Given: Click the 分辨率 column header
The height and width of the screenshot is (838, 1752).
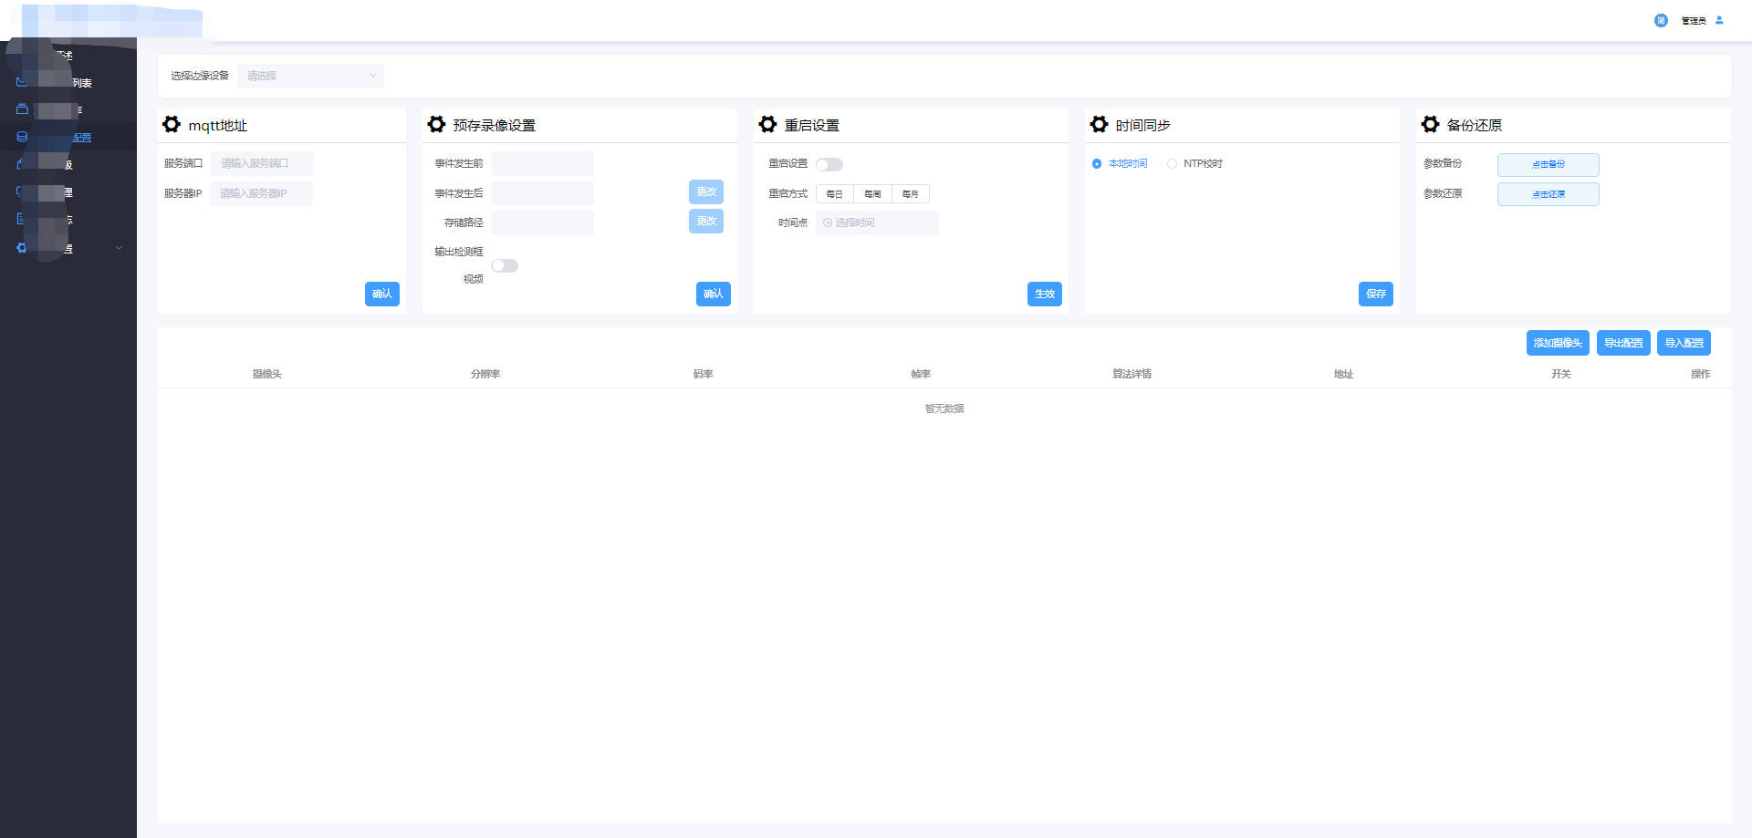Looking at the screenshot, I should point(485,374).
